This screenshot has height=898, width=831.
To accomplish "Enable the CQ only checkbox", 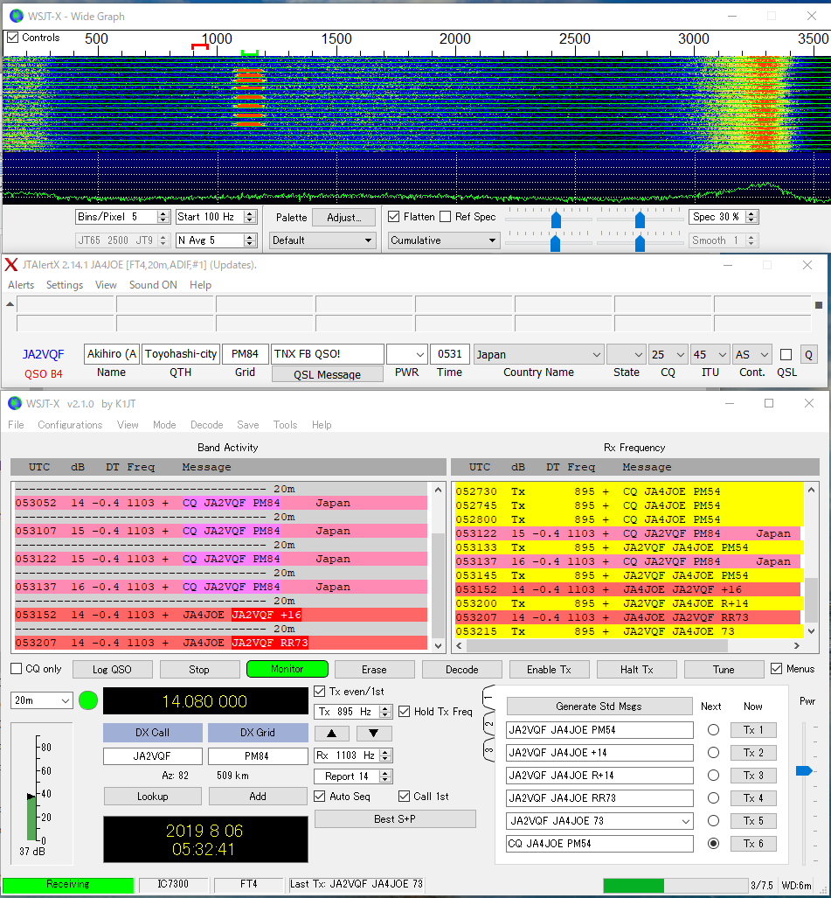I will coord(17,670).
